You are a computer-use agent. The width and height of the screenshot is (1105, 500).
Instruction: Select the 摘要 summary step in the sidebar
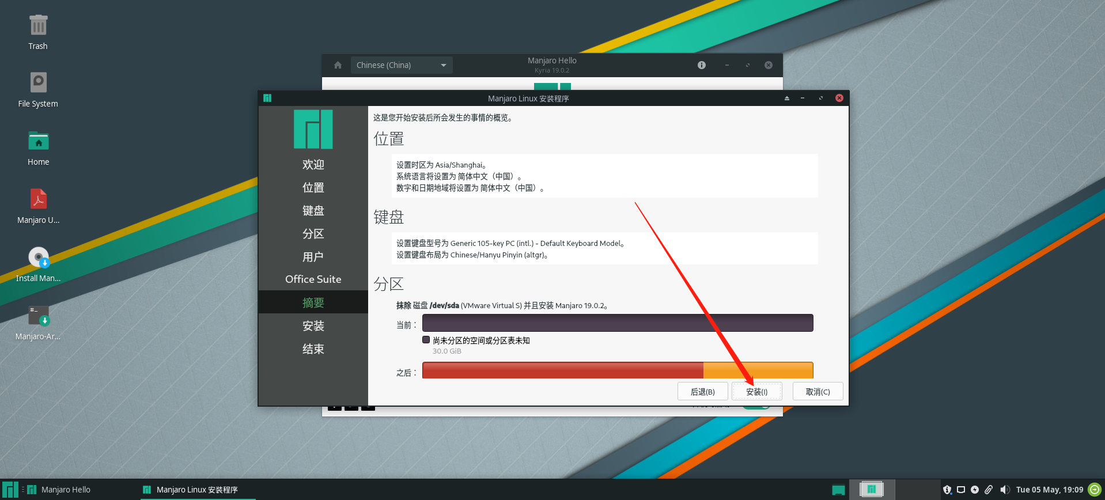click(x=313, y=302)
